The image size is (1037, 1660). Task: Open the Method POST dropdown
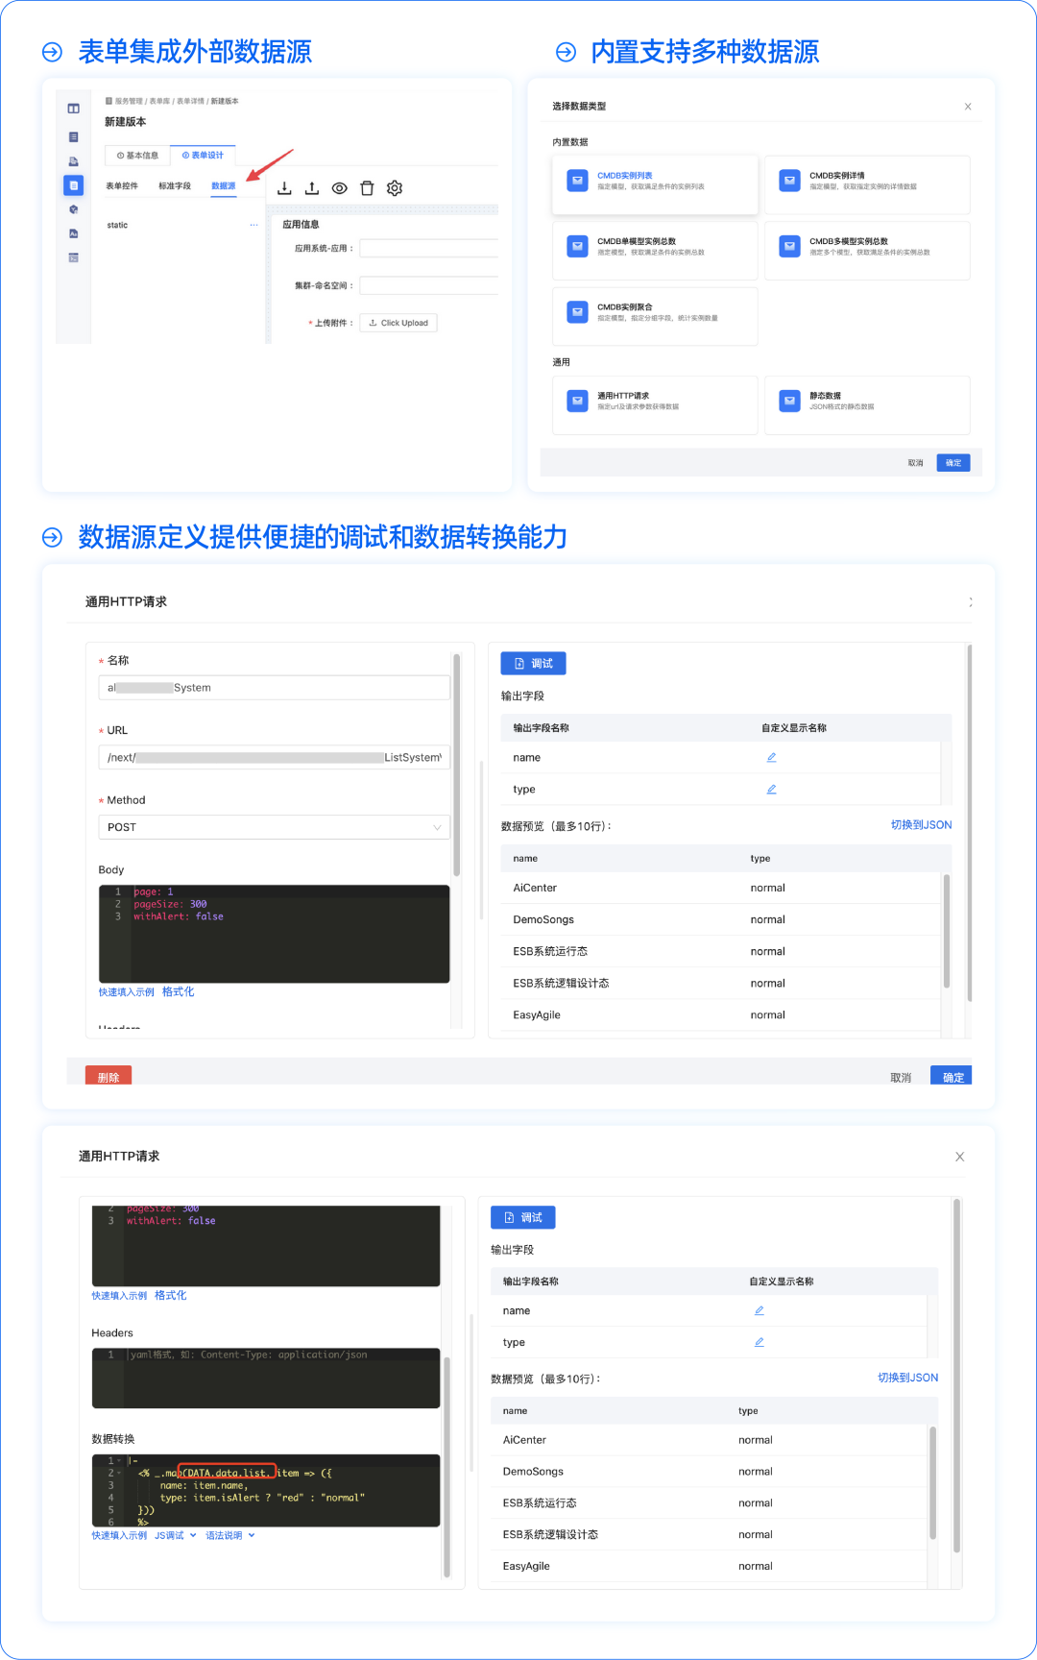coord(274,827)
